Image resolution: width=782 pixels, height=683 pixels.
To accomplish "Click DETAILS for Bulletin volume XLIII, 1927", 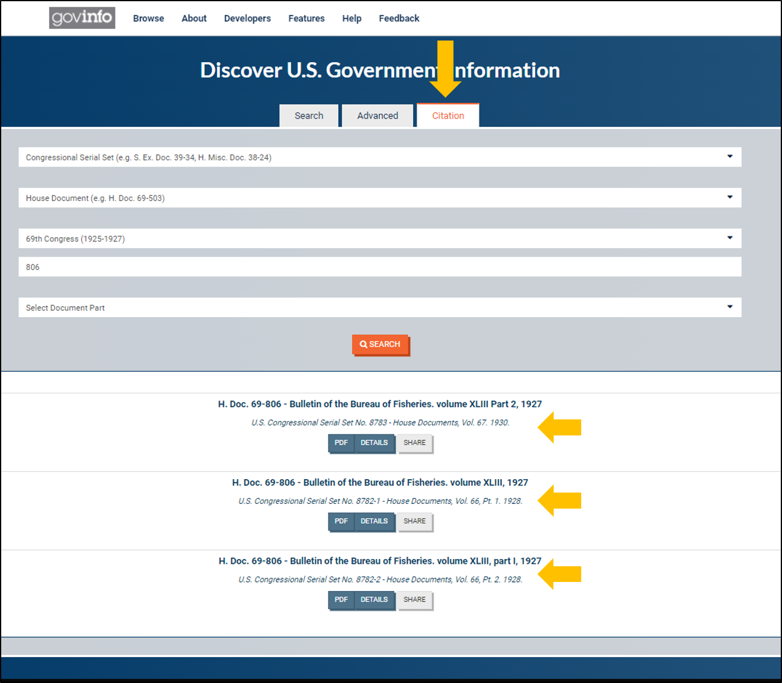I will coord(374,521).
